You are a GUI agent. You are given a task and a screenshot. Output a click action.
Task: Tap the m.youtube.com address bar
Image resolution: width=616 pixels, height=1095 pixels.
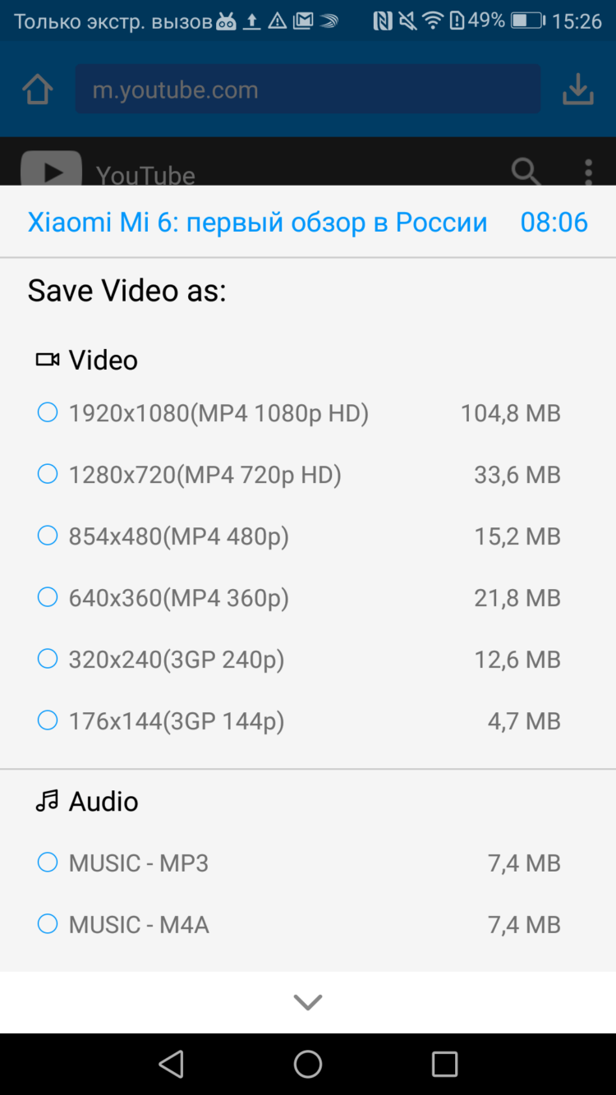tap(308, 90)
